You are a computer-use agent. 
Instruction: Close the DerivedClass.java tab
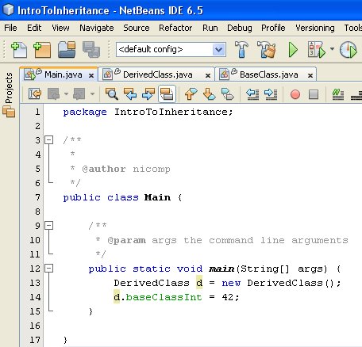[x=208, y=75]
